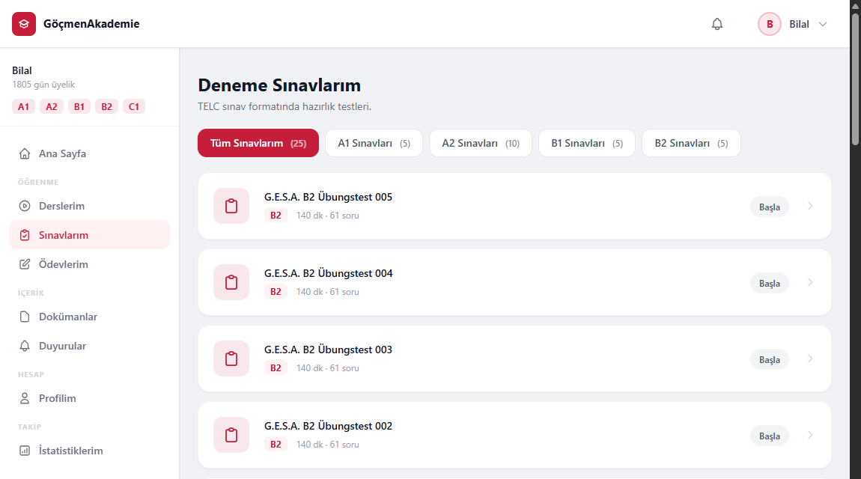This screenshot has width=861, height=479.
Task: Open Ödevlerim in the sidebar
Action: tap(90, 264)
